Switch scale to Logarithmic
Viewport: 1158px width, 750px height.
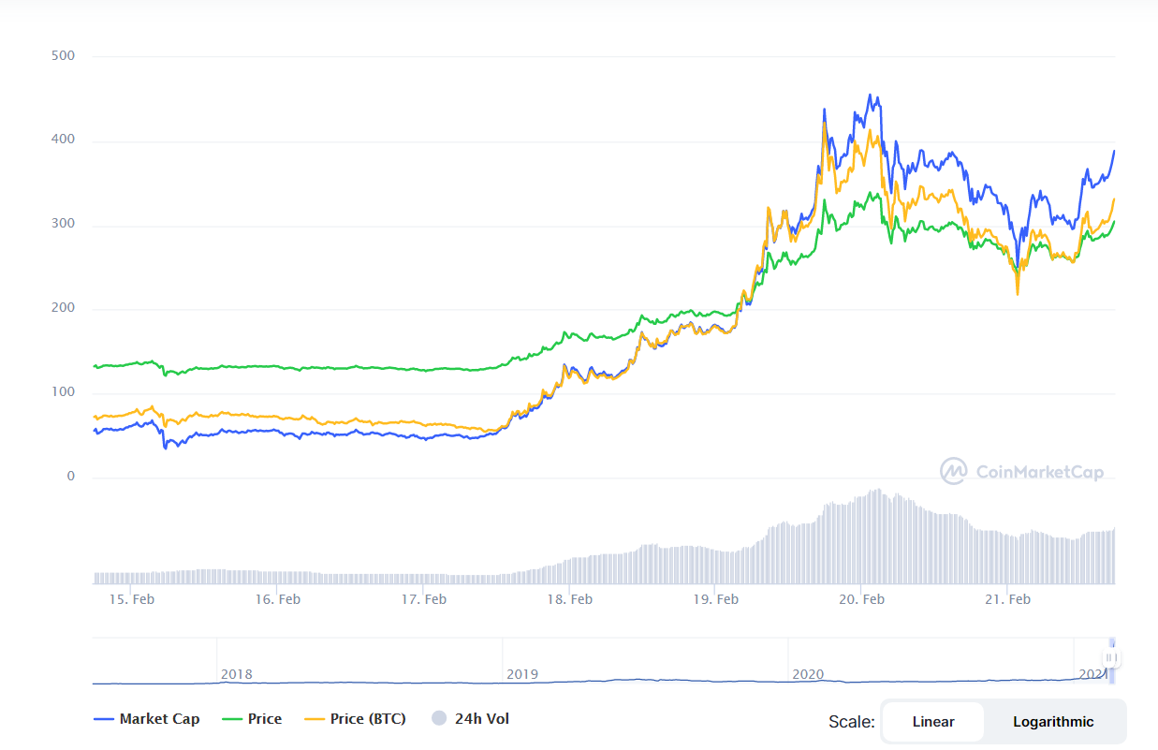tap(1053, 722)
